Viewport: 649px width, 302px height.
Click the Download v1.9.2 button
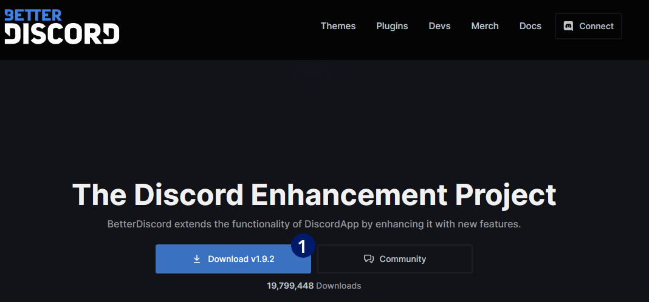click(233, 259)
